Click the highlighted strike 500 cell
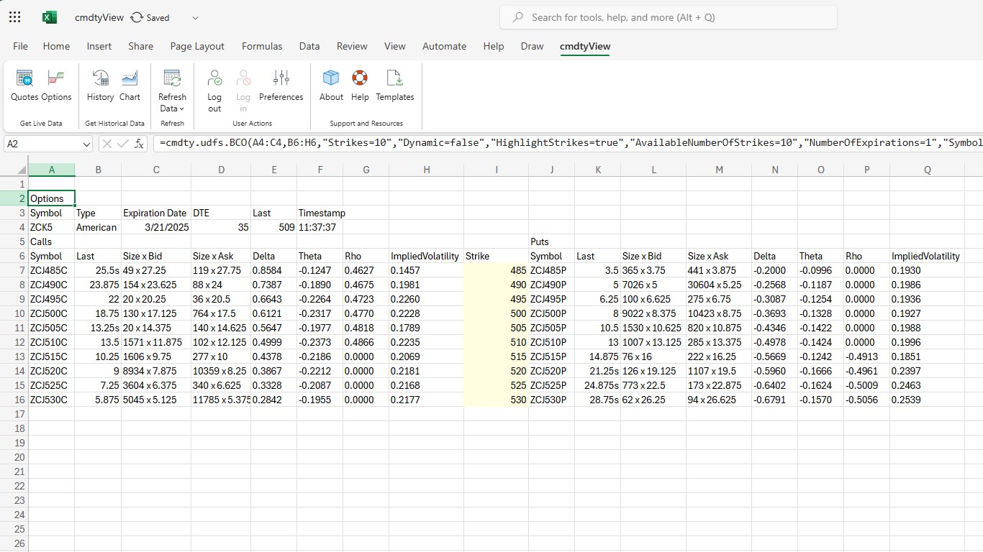 (496, 313)
